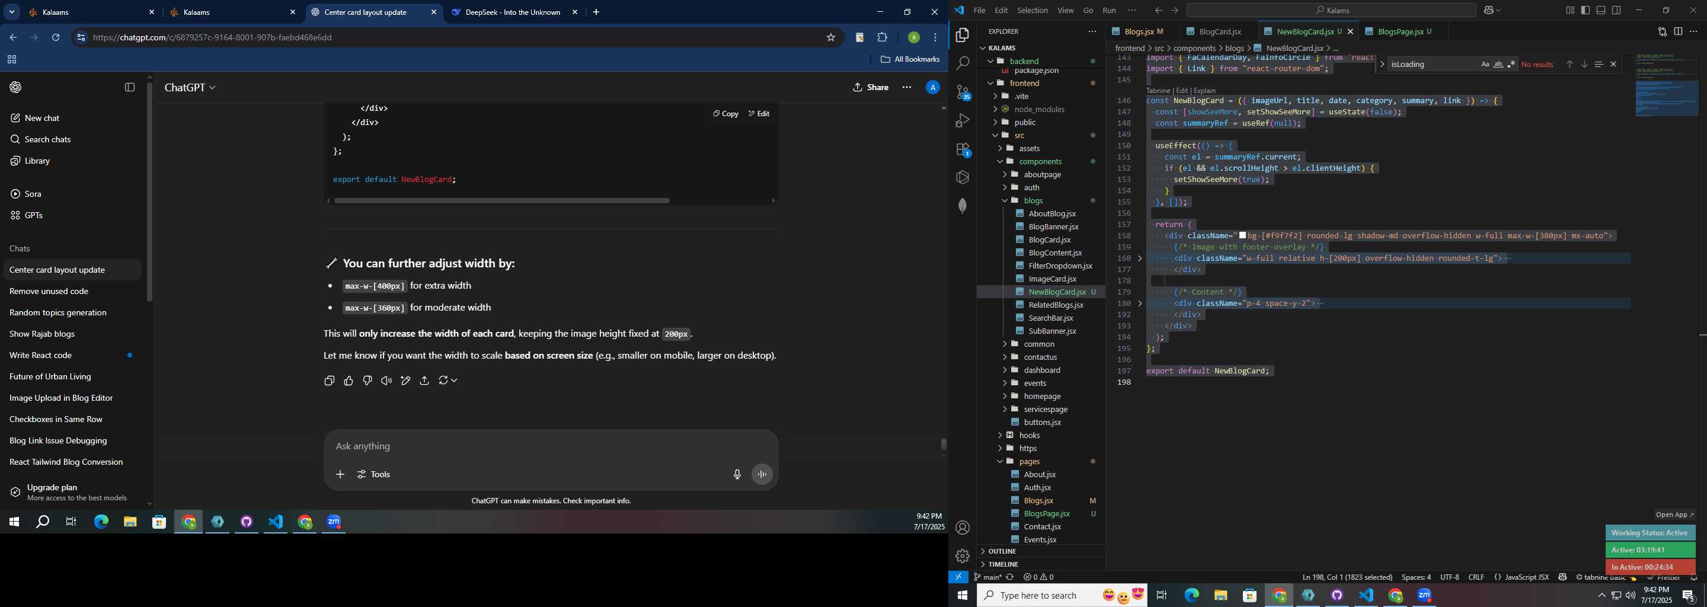
Task: Close the VS Code find widget
Action: pyautogui.click(x=1613, y=64)
